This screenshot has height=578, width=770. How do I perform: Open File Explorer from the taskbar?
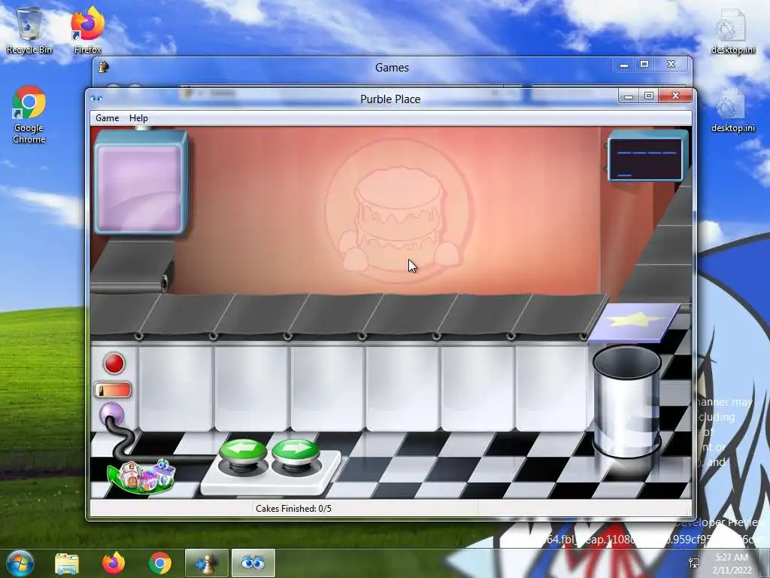coord(67,563)
